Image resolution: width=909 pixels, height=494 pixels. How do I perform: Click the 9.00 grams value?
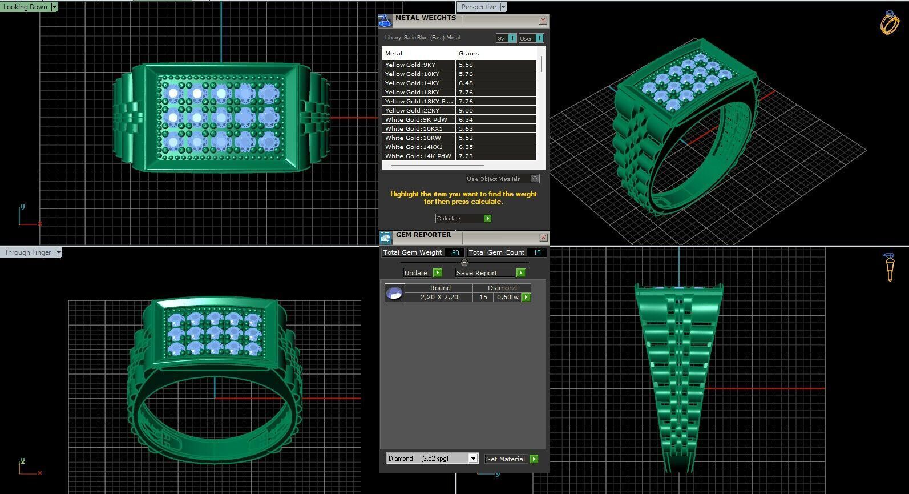click(x=466, y=110)
